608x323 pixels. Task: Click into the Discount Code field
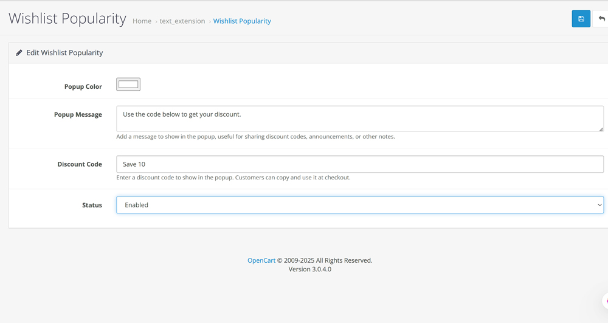(x=359, y=164)
